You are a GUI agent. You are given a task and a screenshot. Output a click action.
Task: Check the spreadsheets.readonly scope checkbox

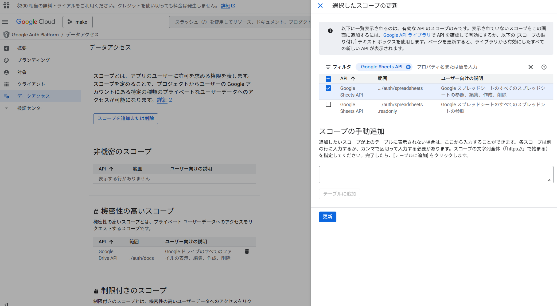click(x=328, y=104)
